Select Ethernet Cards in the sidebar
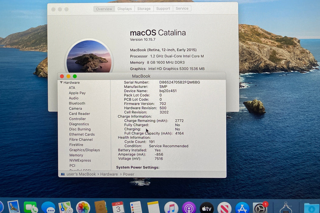 [x=82, y=134]
